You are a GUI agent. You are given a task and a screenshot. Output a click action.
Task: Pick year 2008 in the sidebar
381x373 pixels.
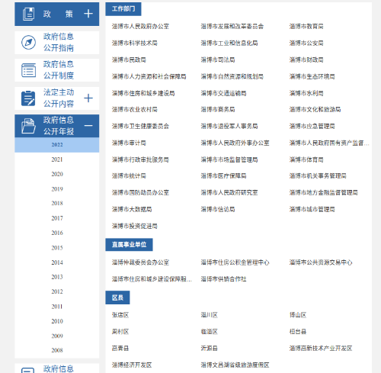pyautogui.click(x=57, y=350)
